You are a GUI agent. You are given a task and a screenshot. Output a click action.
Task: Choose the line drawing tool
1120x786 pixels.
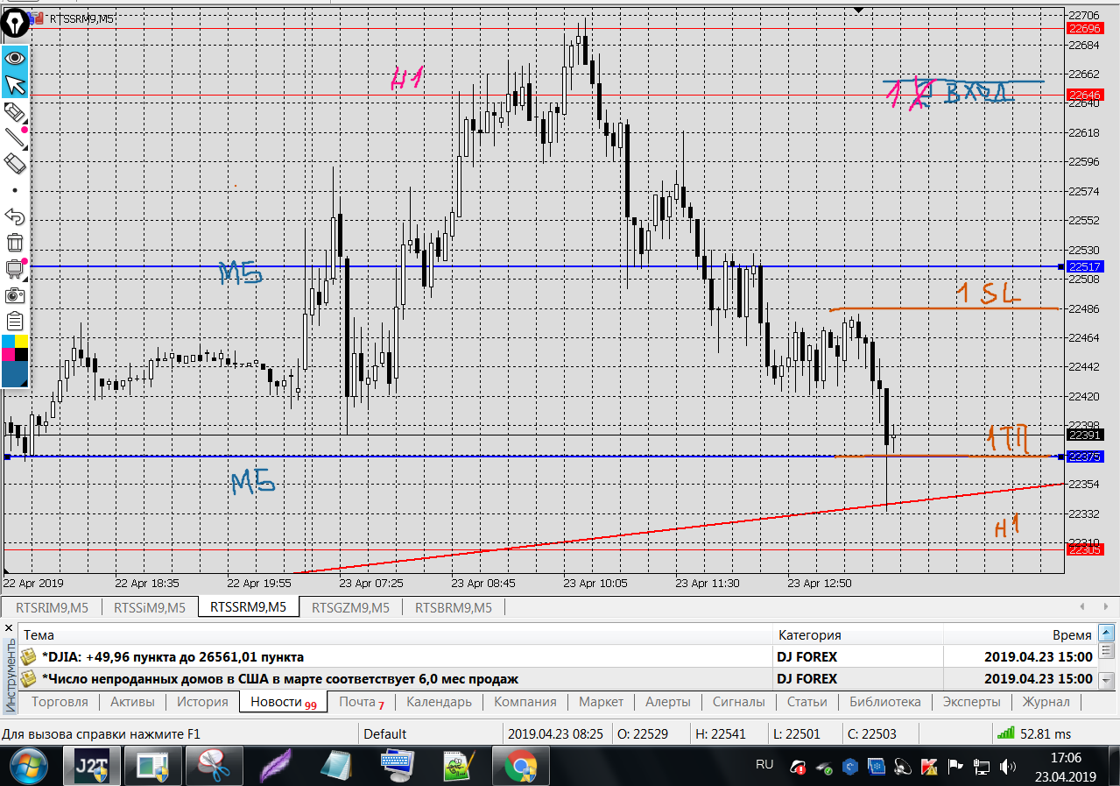tap(15, 137)
